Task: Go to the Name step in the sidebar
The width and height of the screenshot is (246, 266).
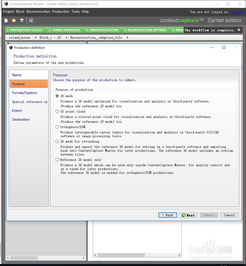Action: coord(29,75)
